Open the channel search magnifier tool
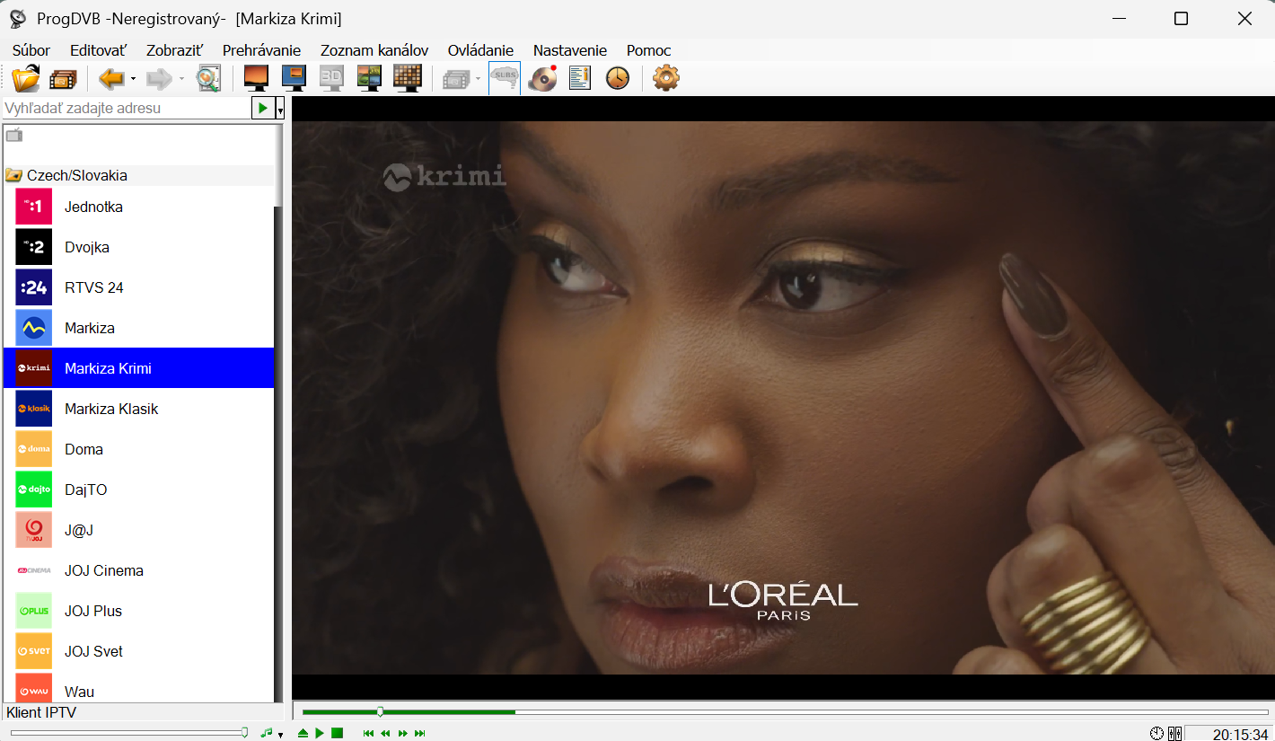Image resolution: width=1275 pixels, height=741 pixels. (208, 79)
